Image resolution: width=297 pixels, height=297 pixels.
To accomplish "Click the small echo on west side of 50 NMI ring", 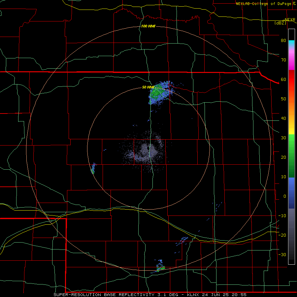I will pos(93,168).
